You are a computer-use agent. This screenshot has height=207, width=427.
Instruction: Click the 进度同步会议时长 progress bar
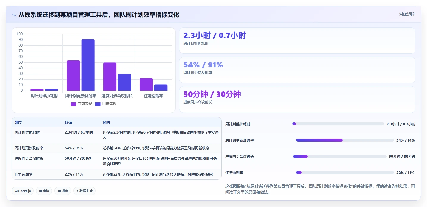pos(340,157)
